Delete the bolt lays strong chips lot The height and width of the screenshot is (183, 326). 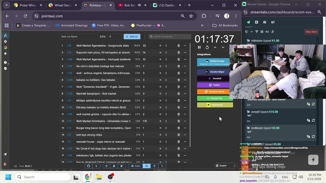(x=179, y=135)
